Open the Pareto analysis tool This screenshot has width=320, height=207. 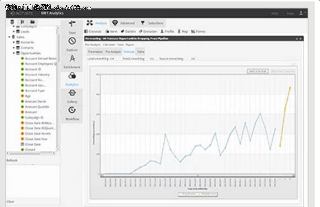click(198, 31)
